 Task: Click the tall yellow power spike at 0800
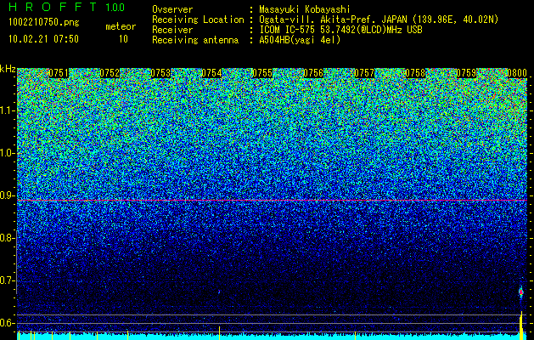coord(521,325)
